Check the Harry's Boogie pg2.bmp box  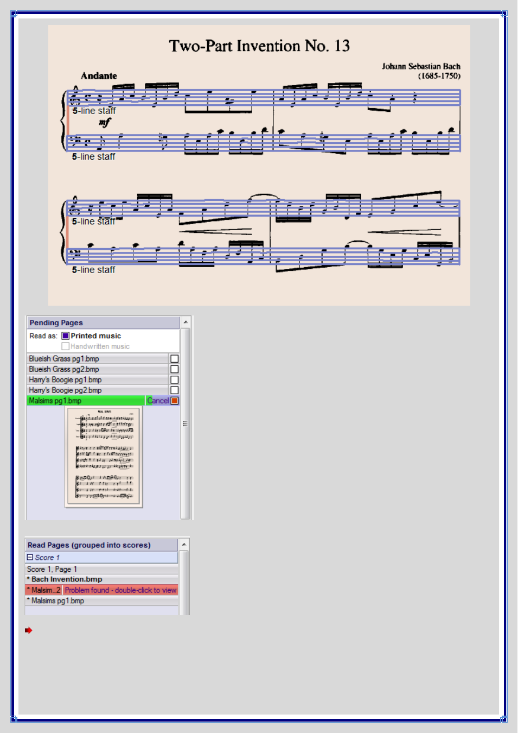[175, 390]
